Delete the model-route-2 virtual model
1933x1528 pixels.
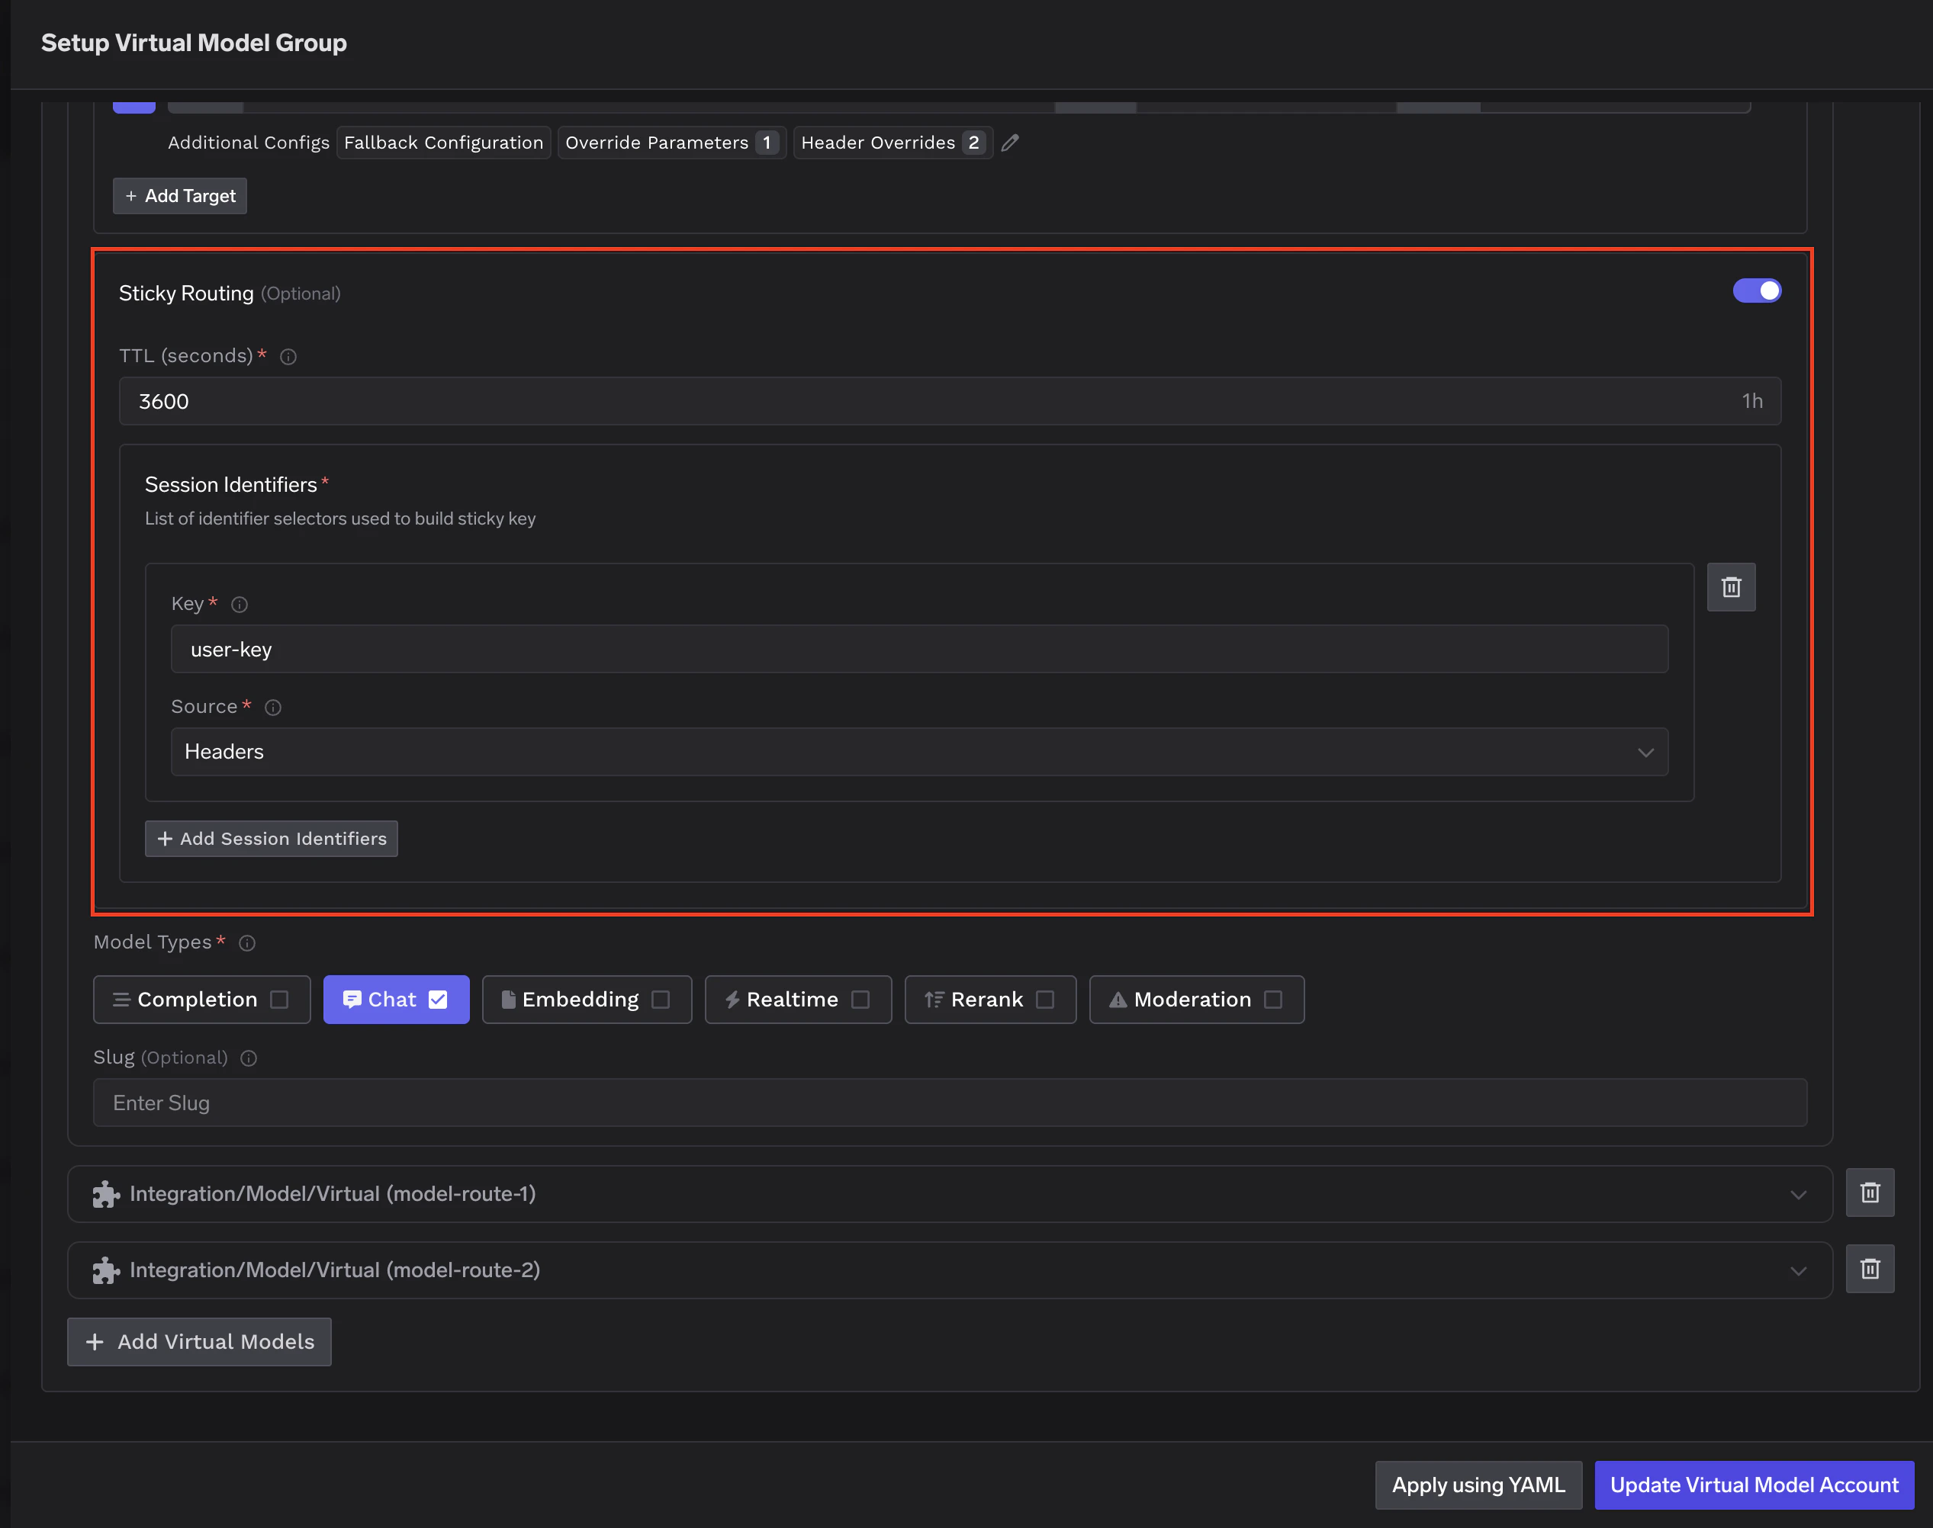(1870, 1269)
